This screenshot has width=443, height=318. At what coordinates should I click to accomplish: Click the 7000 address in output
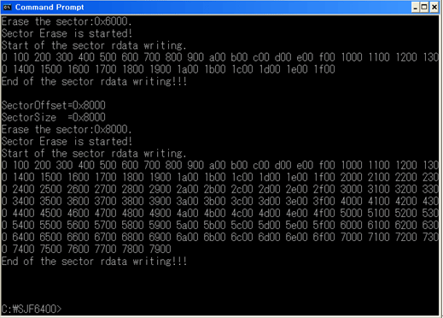(x=351, y=237)
